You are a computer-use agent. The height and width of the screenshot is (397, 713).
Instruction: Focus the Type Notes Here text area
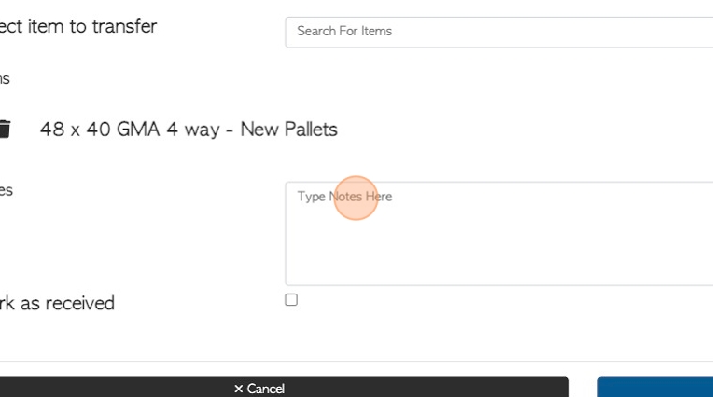click(x=499, y=234)
